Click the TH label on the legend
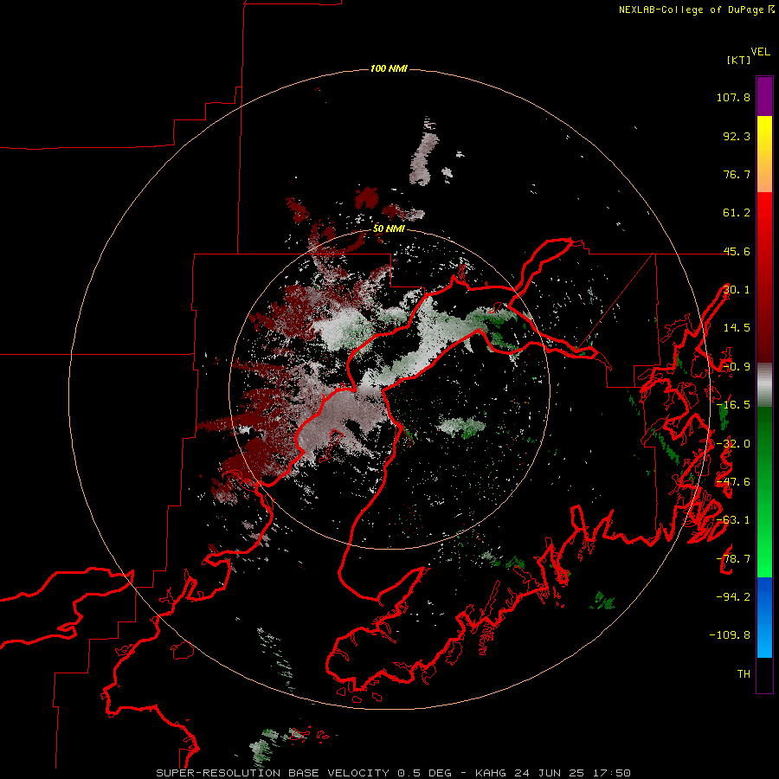 (744, 673)
